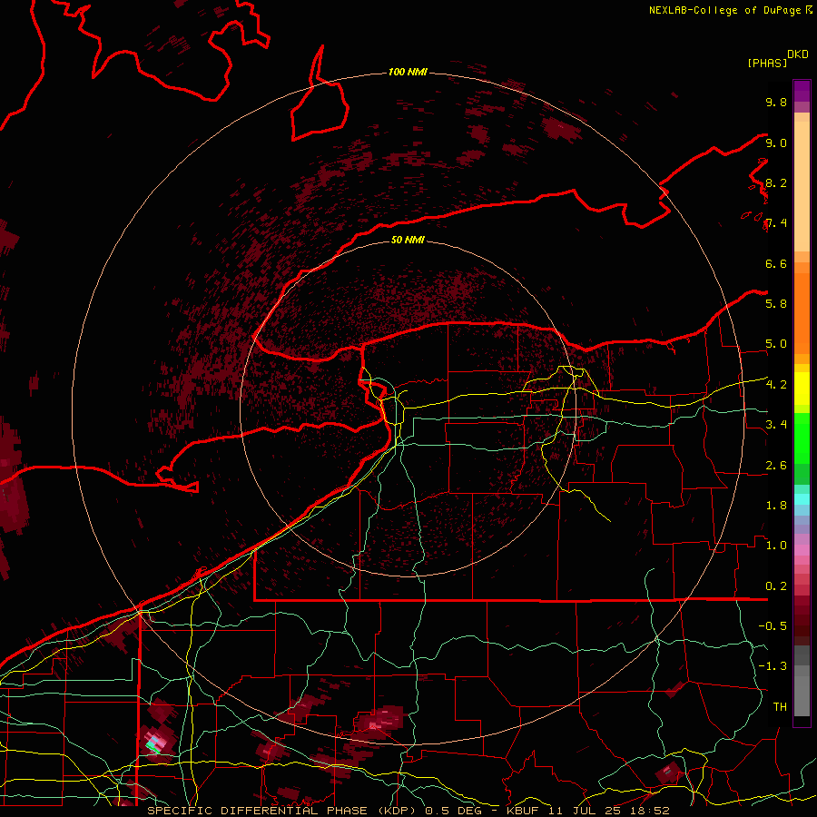The image size is (817, 817).
Task: Click the 11 JUL 25 date text
Action: [x=586, y=811]
